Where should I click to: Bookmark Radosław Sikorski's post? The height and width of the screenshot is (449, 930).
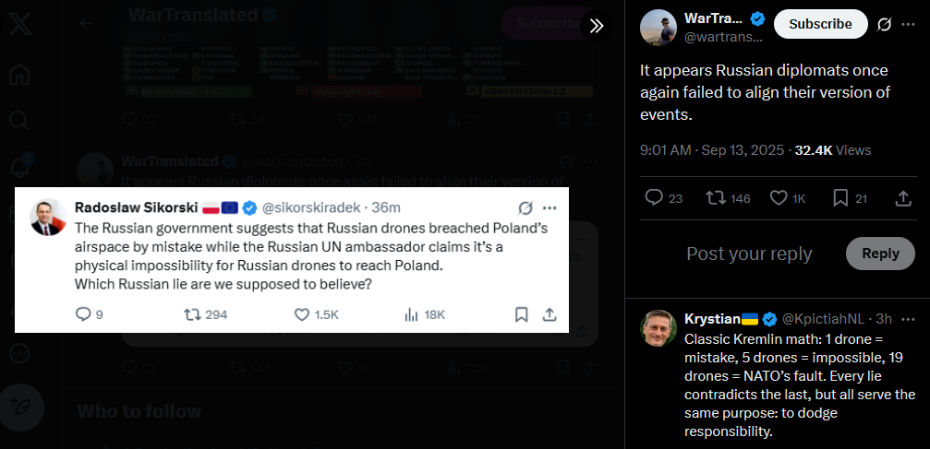pos(522,314)
